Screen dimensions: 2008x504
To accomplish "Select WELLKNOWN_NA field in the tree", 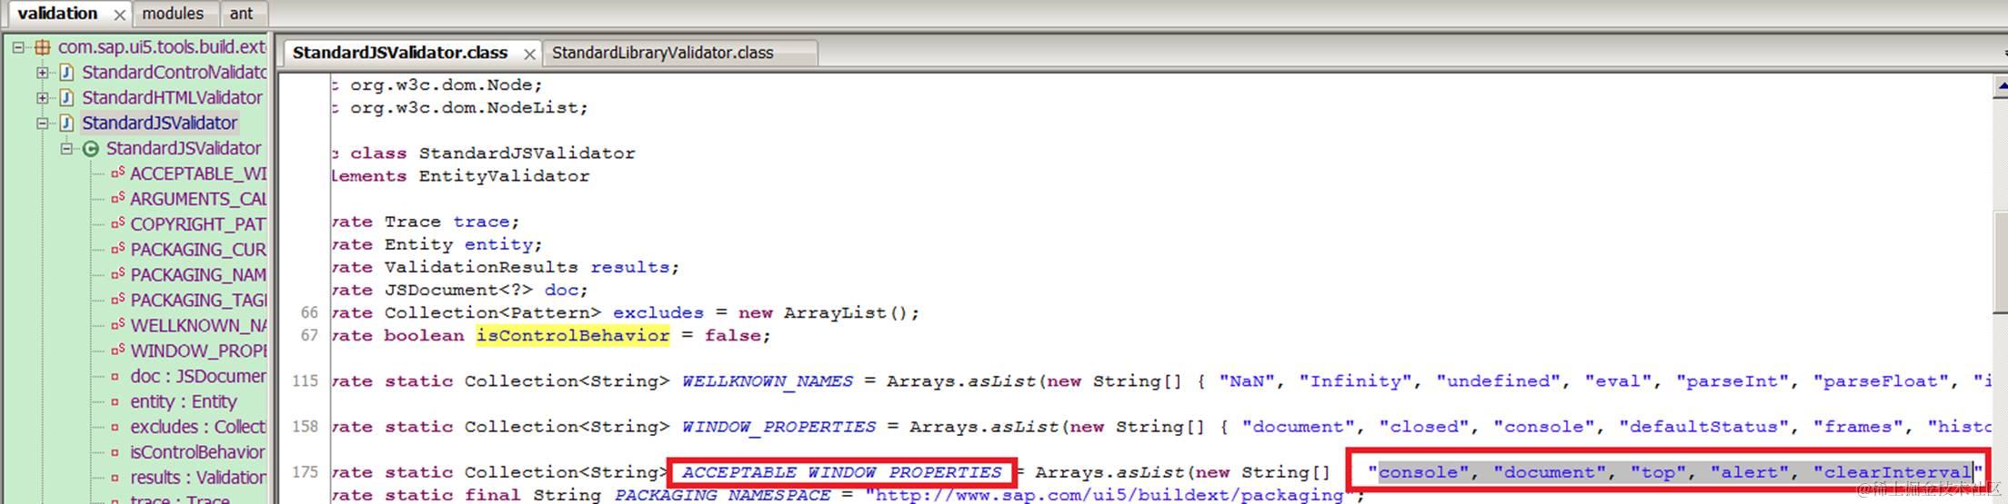I will (198, 327).
